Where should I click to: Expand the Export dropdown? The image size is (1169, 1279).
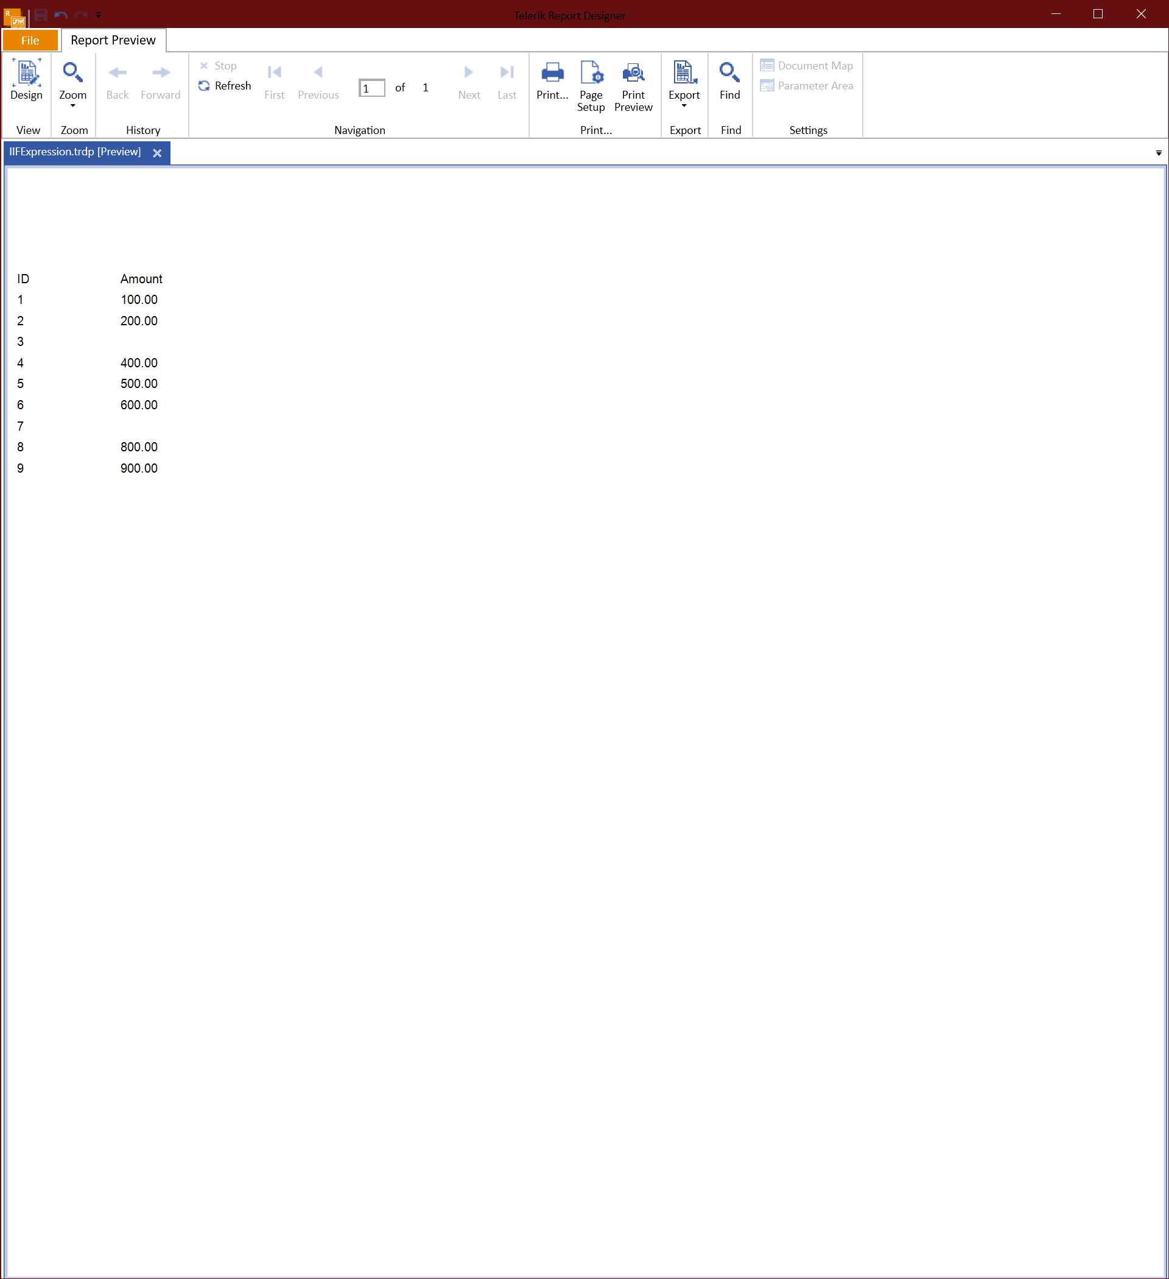pos(684,83)
